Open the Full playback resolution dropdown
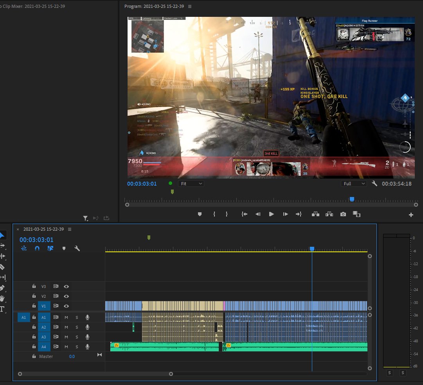 coord(354,184)
